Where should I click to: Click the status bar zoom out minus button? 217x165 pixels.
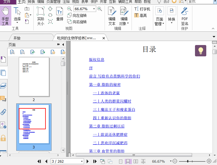175,161
